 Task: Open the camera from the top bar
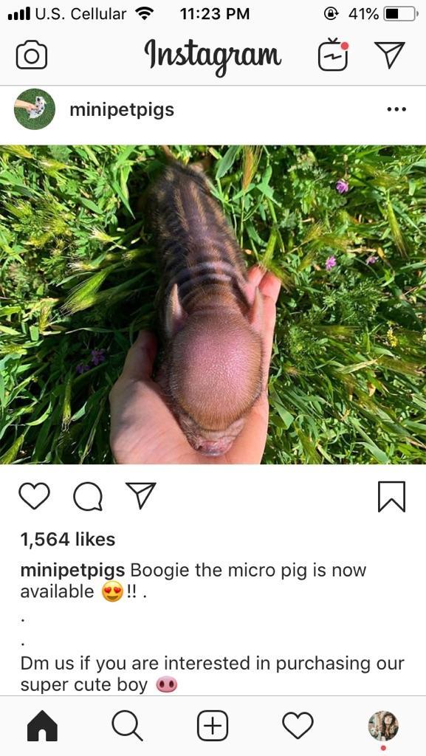(x=33, y=53)
